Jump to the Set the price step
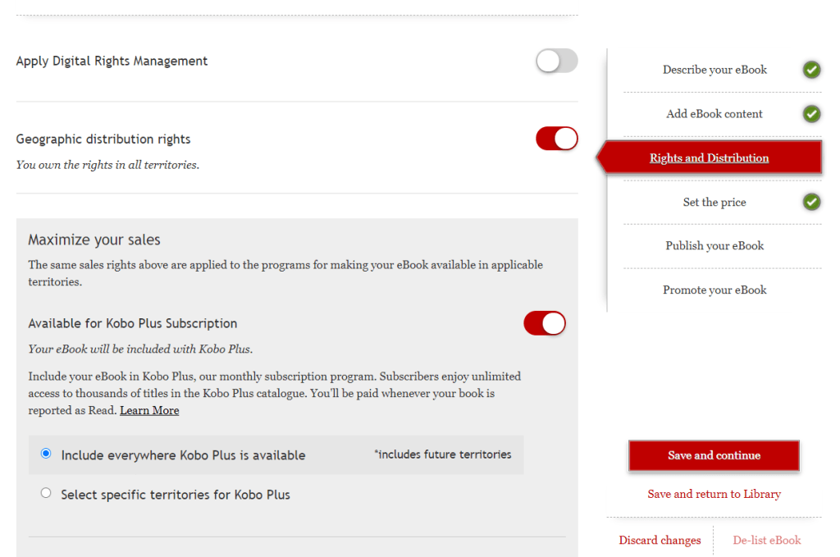Screen dimensions: 840x557 tap(714, 202)
